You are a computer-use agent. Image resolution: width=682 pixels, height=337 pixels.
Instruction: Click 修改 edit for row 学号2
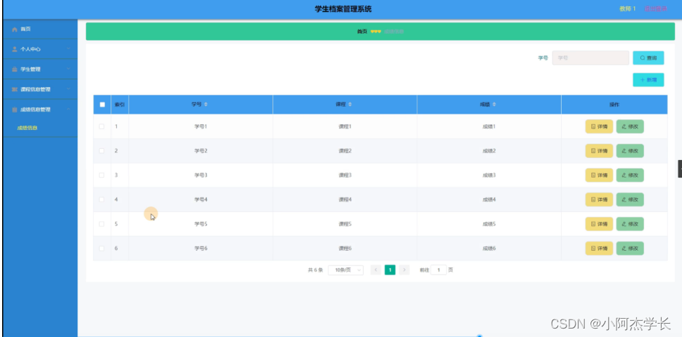(630, 151)
